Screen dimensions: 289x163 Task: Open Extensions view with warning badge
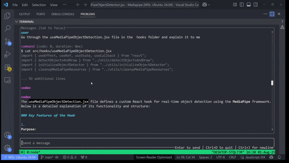click(x=8, y=67)
